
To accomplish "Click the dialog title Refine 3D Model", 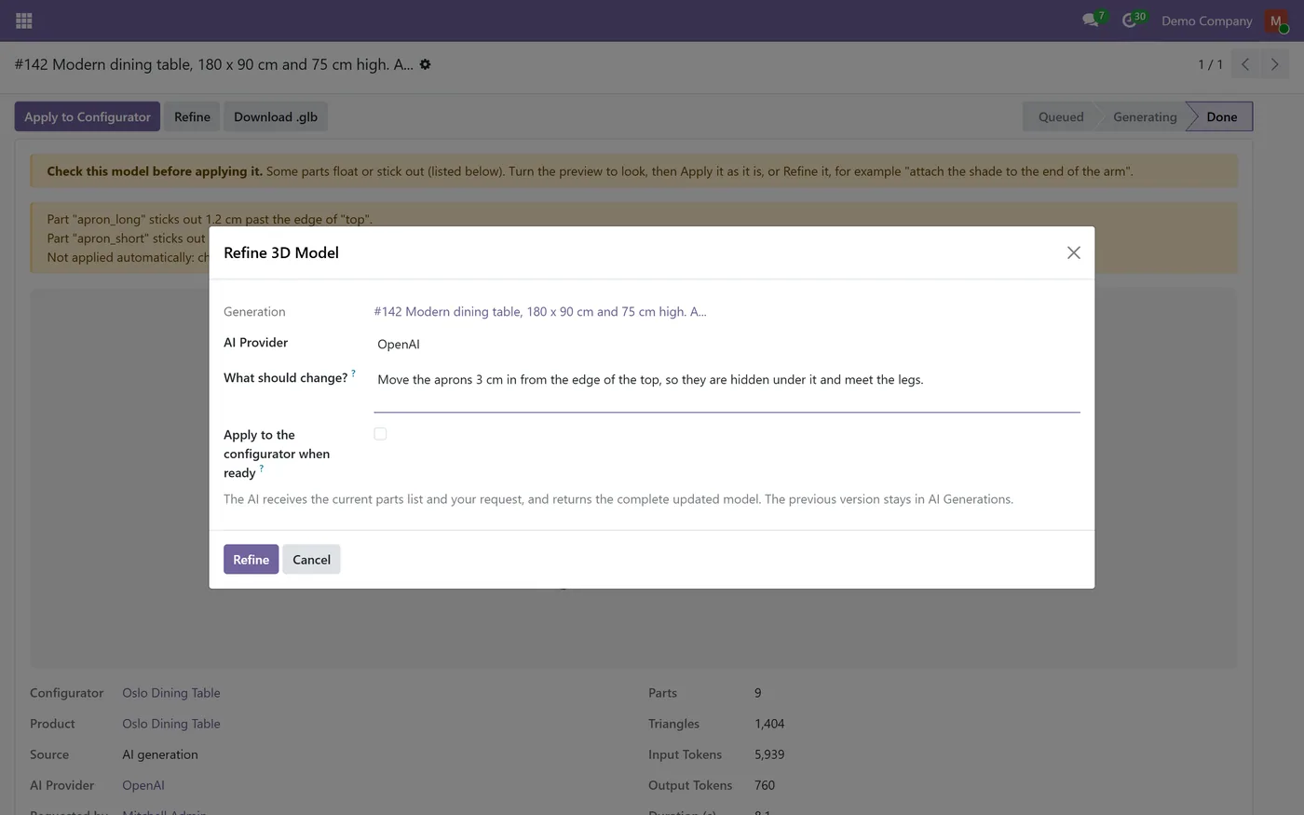I will tap(281, 252).
